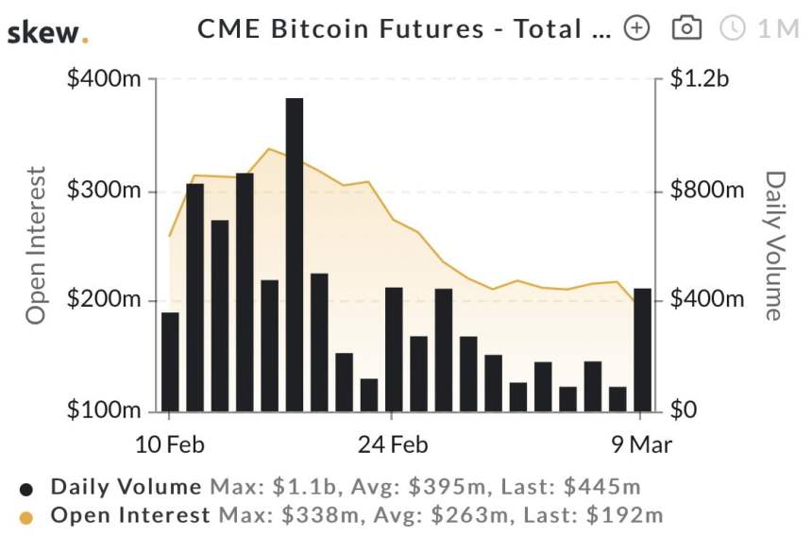Click the vertical Daily Volume axis title
Image resolution: width=812 pixels, height=553 pixels.
point(774,245)
